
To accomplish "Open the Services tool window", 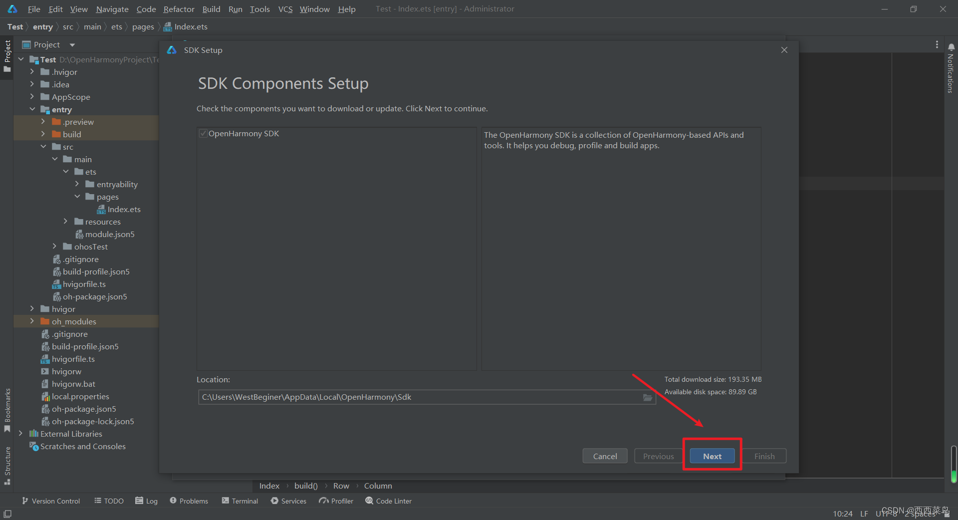I will (x=288, y=501).
